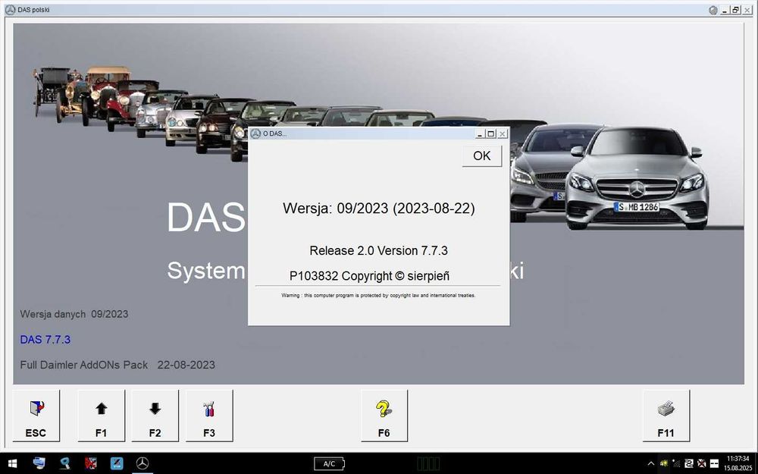758x474 pixels.
Task: Click OK in the O DAS dialog
Action: coord(481,155)
